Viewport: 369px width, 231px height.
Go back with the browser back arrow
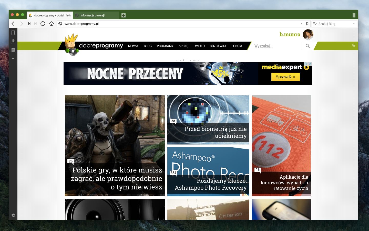coord(13,24)
